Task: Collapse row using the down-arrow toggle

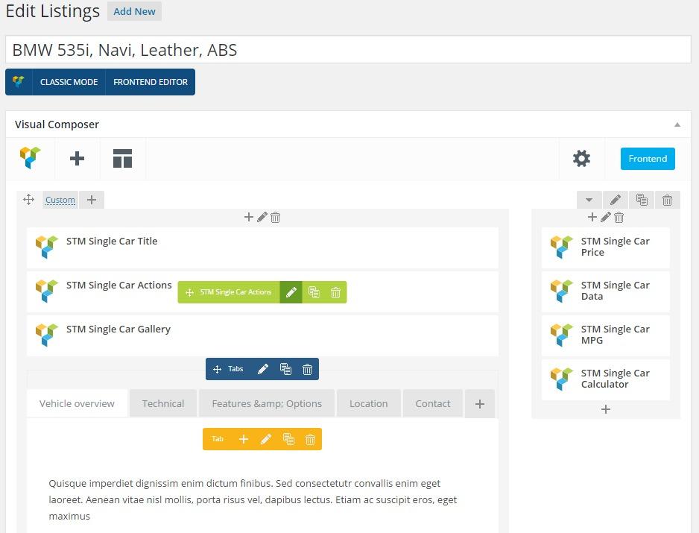Action: coord(589,200)
